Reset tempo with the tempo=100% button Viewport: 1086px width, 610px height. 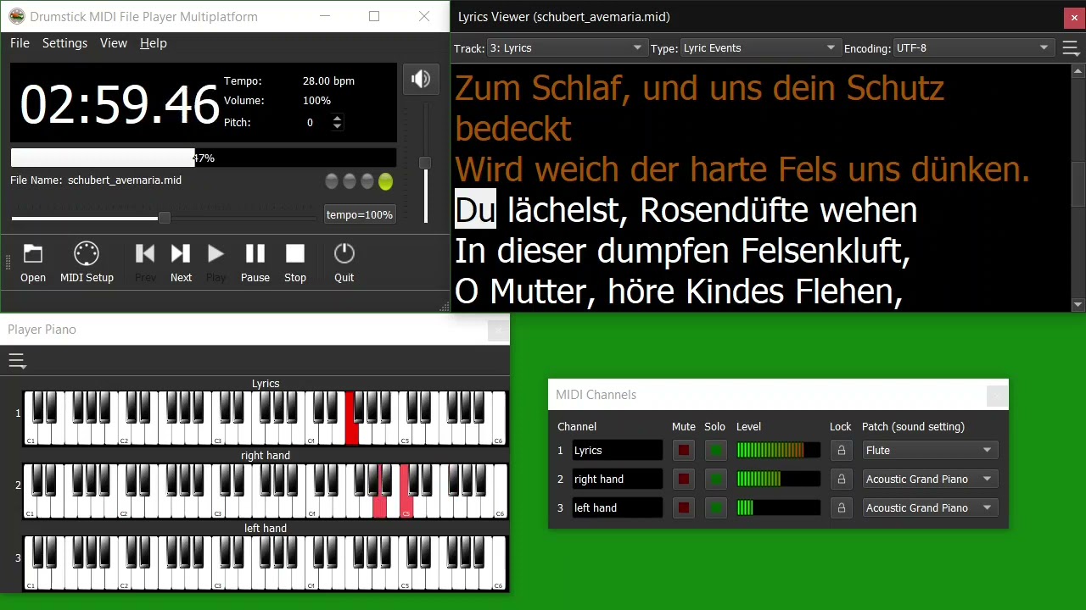pos(360,215)
